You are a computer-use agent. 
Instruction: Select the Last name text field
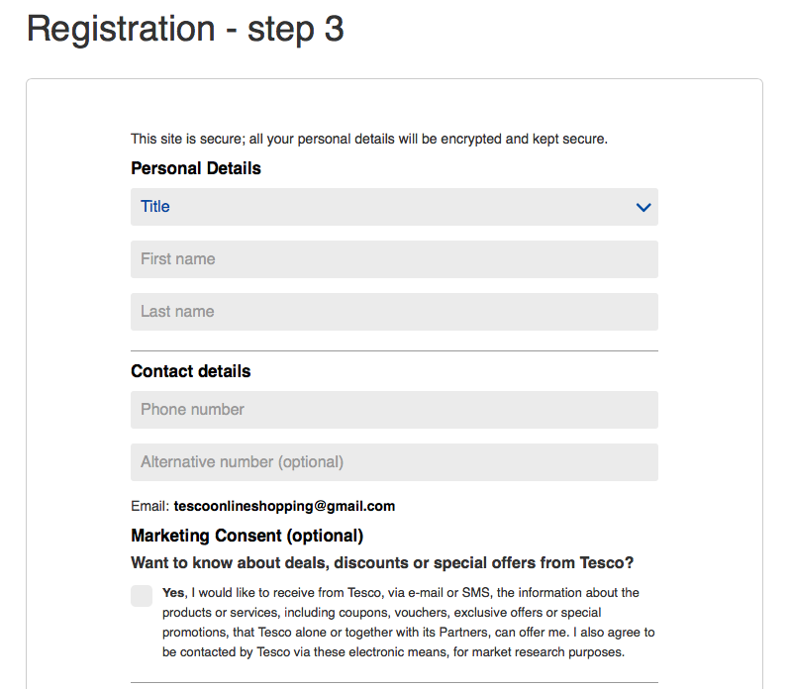pos(394,312)
